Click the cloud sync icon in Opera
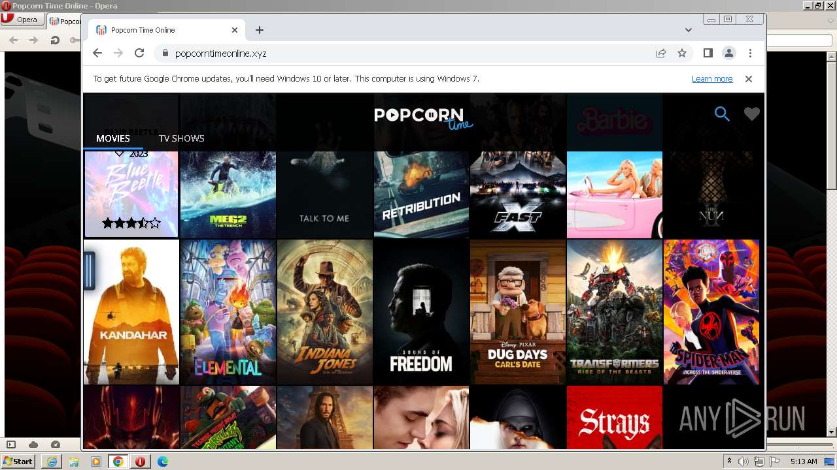Viewport: 837px width, 470px height. (33, 445)
